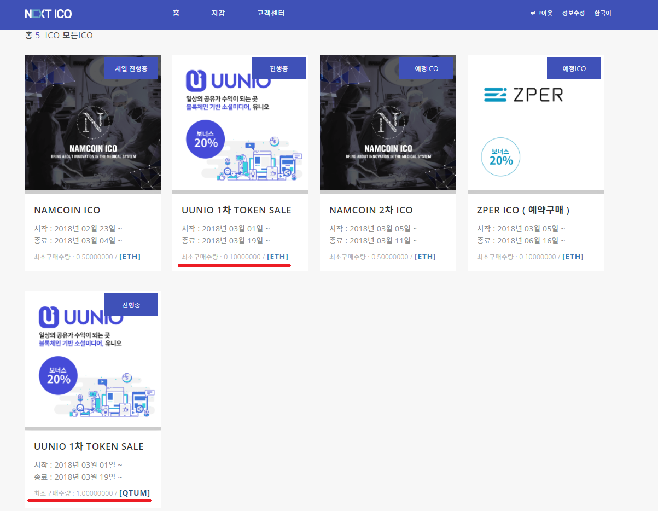658x511 pixels.
Task: Click the 최소구매수량 1.00000000 text
Action: pyautogui.click(x=73, y=493)
